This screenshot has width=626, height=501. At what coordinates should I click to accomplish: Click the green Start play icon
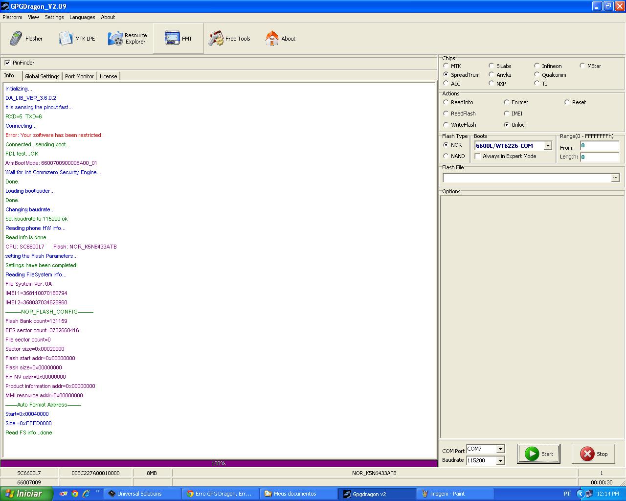point(532,454)
